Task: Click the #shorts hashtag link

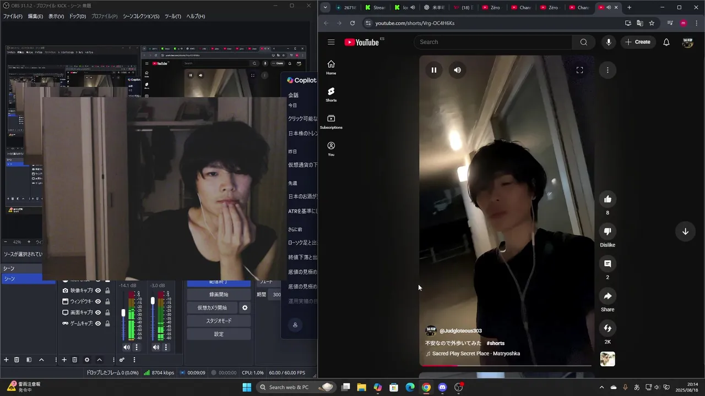Action: click(495, 343)
